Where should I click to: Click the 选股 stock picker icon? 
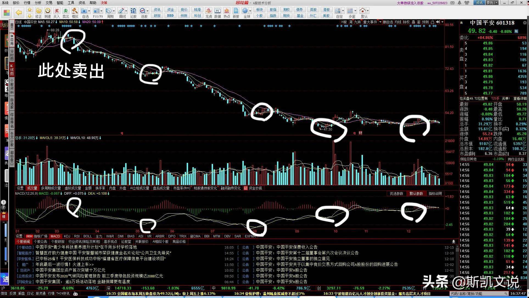[x=143, y=11]
